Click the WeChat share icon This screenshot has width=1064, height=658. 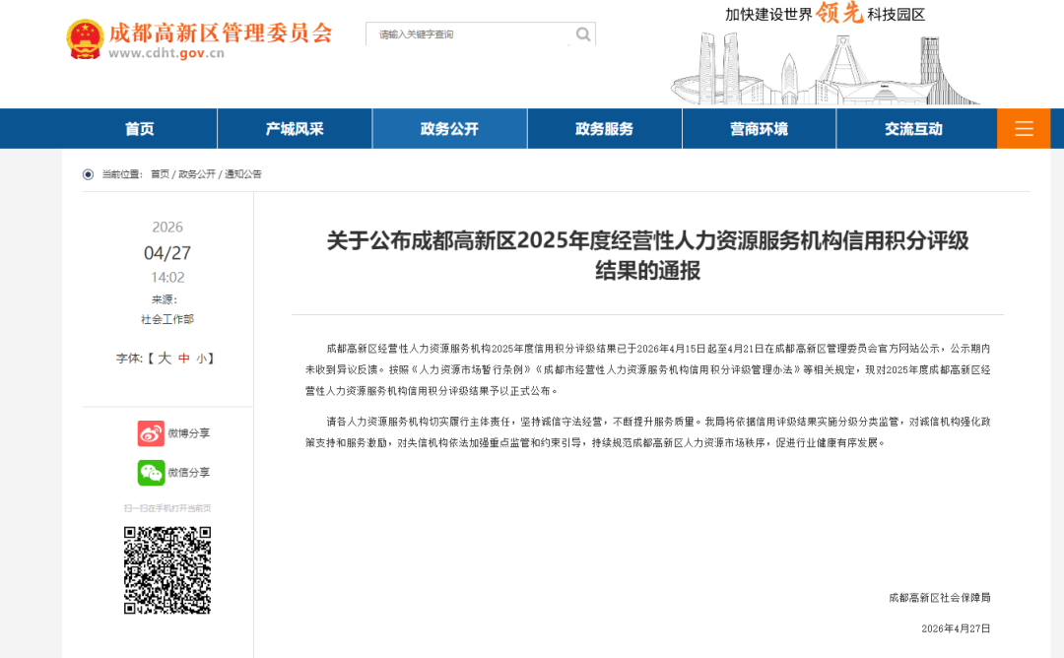[x=151, y=472]
